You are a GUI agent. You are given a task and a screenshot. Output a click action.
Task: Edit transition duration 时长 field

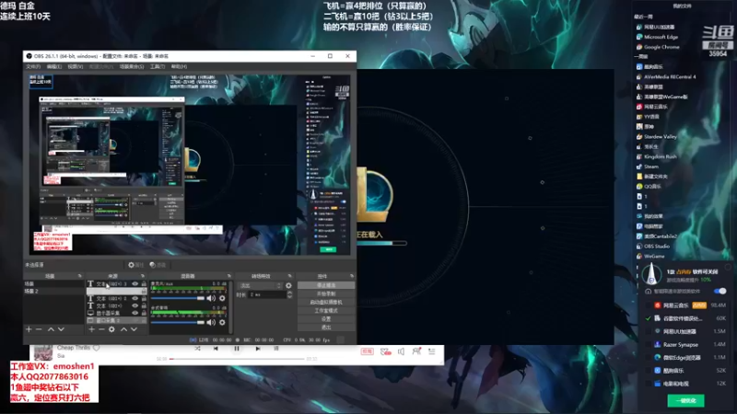point(267,294)
